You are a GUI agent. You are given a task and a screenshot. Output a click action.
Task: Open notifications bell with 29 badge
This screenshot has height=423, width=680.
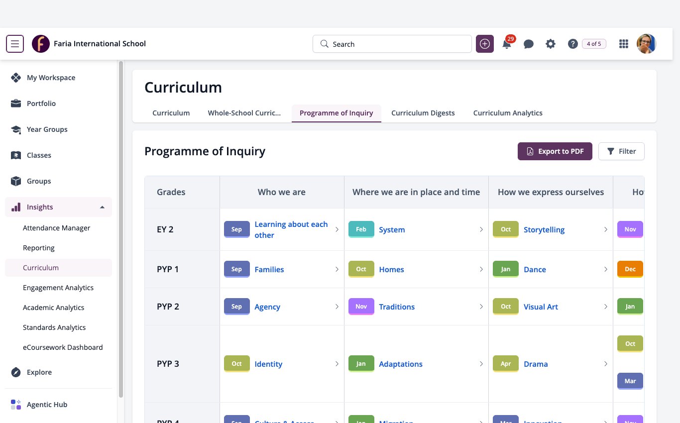[x=507, y=44]
